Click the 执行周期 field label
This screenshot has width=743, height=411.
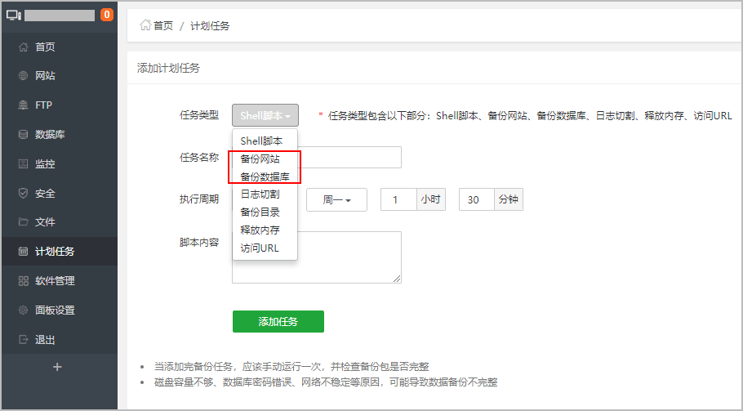[x=199, y=199]
